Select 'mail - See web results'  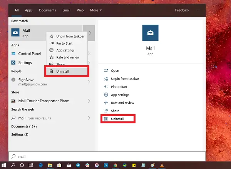click(x=52, y=118)
